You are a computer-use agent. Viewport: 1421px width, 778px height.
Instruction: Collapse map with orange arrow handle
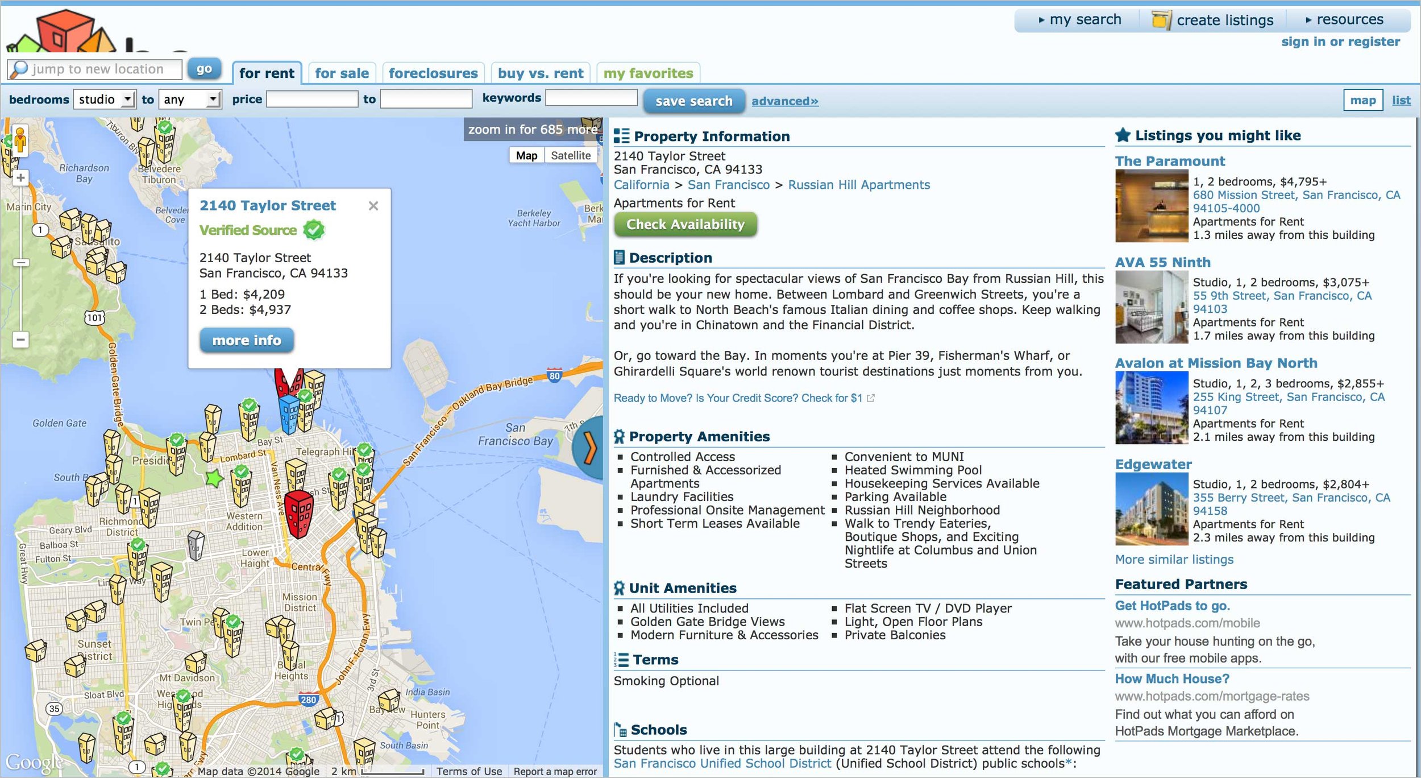coord(589,448)
